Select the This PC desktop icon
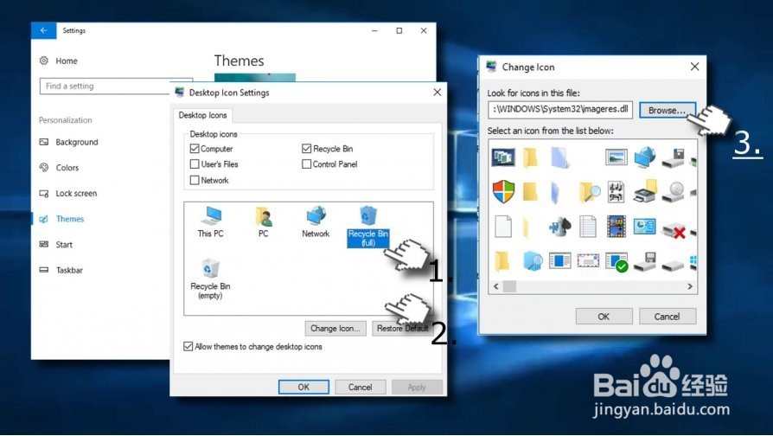 (210, 222)
